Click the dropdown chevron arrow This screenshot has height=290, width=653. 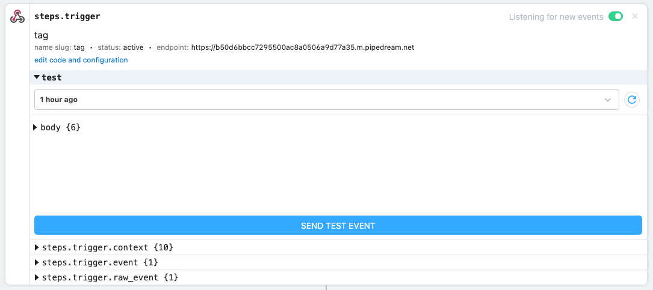(x=608, y=100)
